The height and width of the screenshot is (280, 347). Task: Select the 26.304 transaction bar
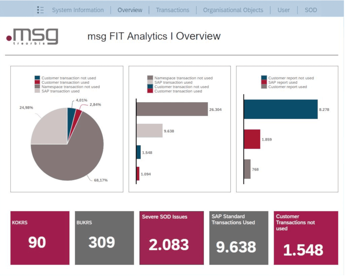pos(172,109)
